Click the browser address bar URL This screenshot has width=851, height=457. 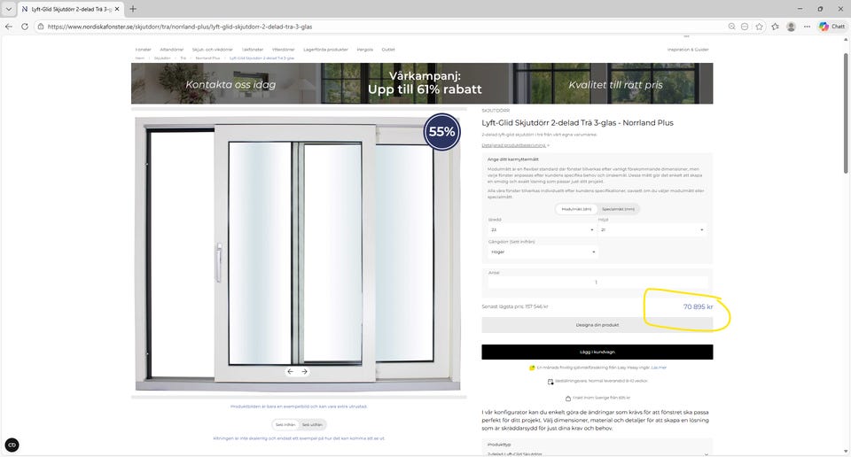tap(180, 27)
